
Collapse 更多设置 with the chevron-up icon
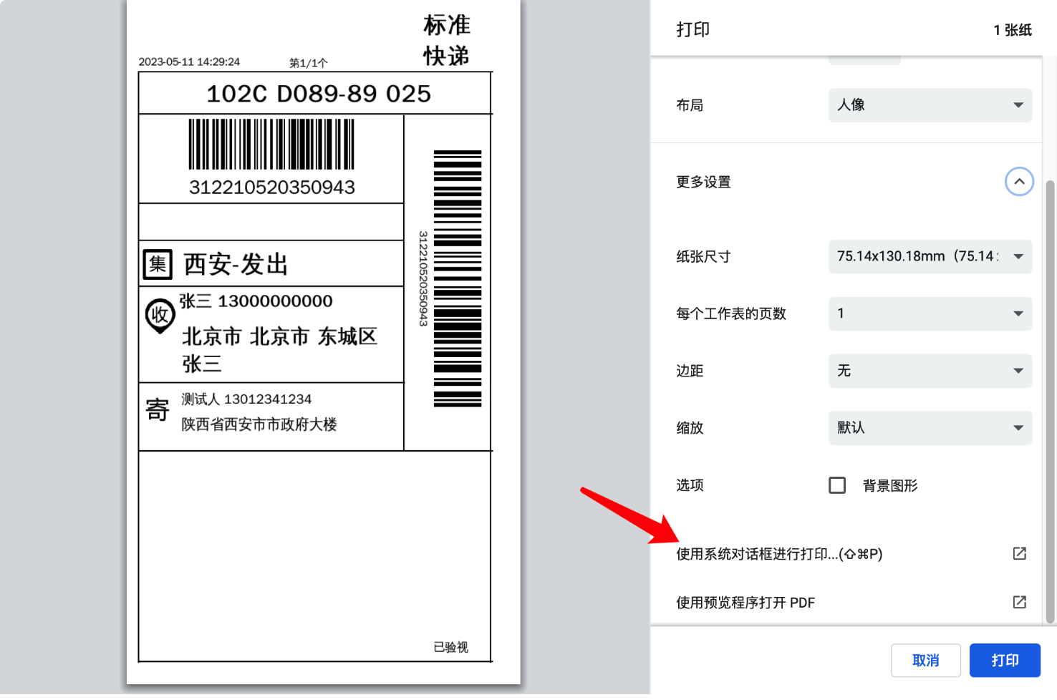1019,182
